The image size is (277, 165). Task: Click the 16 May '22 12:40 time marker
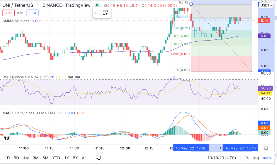191,148
